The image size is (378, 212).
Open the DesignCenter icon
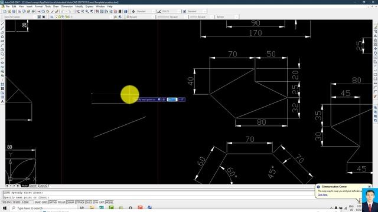click(x=102, y=12)
